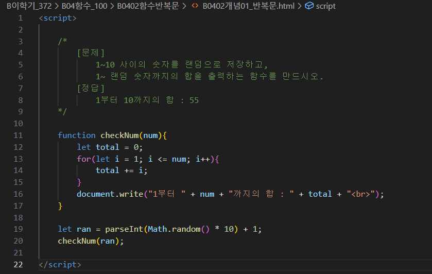Place the cursor on the [문제] comment

(x=91, y=53)
